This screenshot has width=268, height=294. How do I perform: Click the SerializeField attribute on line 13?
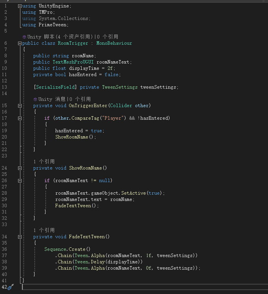point(55,87)
